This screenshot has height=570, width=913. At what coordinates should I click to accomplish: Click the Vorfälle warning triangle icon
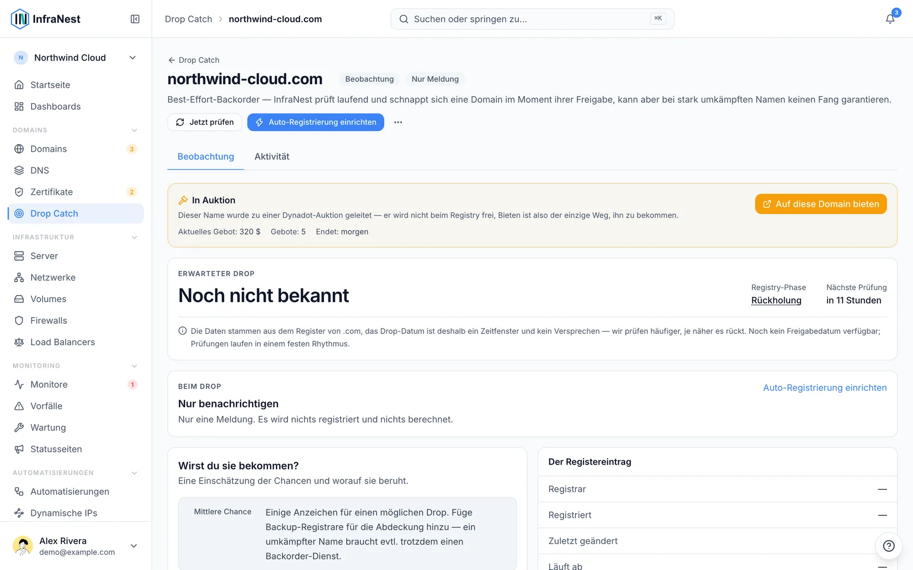pos(19,406)
